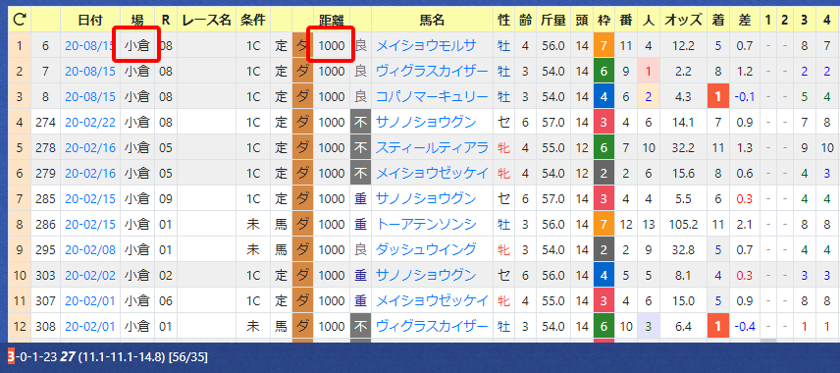Open date link 20-02/02

coord(90,276)
